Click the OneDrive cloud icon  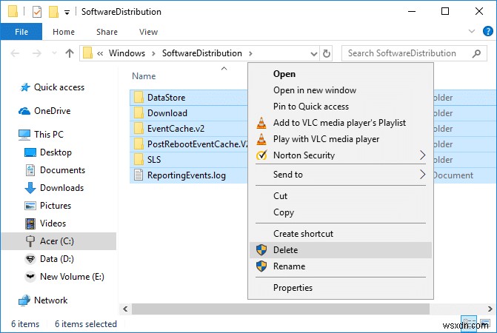pos(24,111)
